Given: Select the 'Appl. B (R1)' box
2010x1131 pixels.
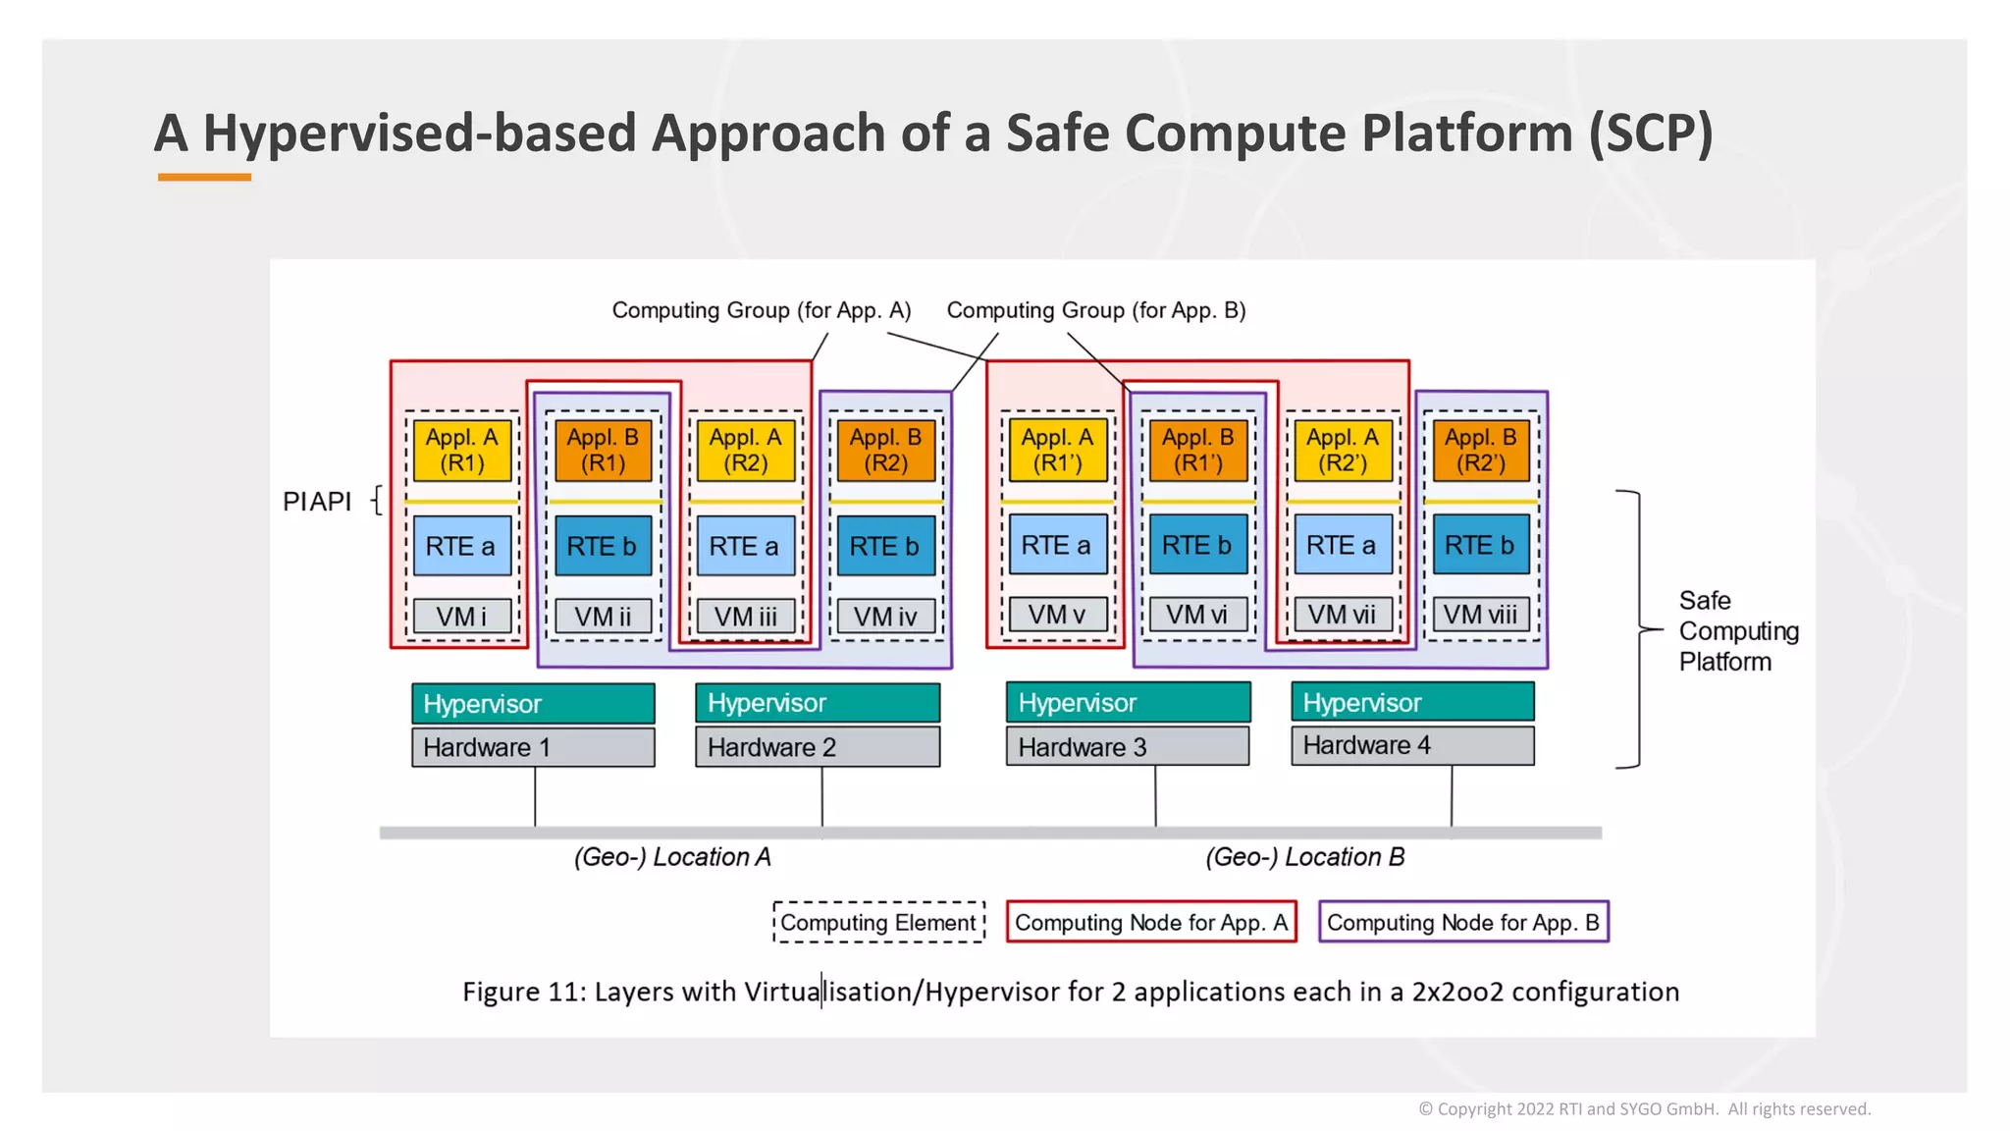Looking at the screenshot, I should tap(603, 451).
